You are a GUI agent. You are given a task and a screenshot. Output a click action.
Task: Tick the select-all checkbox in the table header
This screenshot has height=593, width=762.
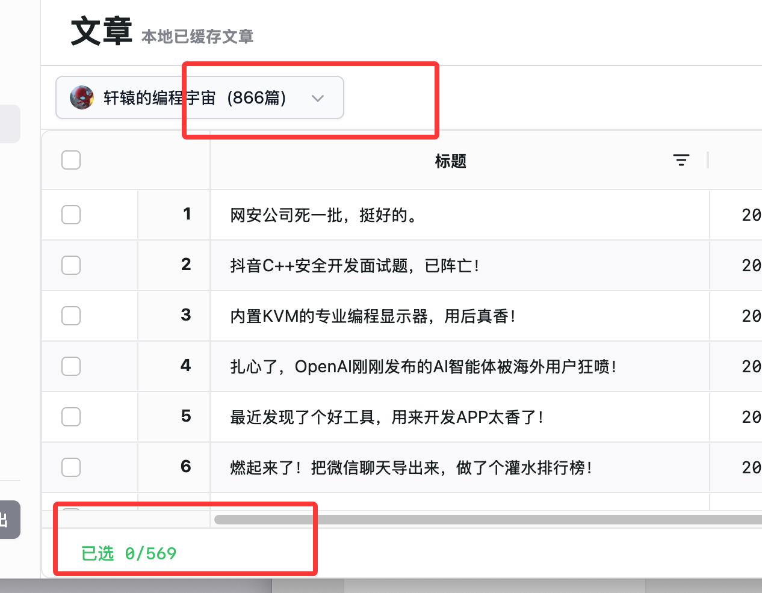coord(71,160)
